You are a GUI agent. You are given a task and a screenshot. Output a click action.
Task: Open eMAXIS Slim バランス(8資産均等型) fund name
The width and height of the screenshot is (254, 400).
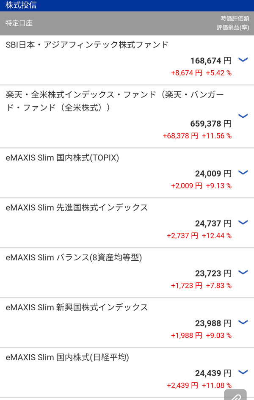[74, 257]
